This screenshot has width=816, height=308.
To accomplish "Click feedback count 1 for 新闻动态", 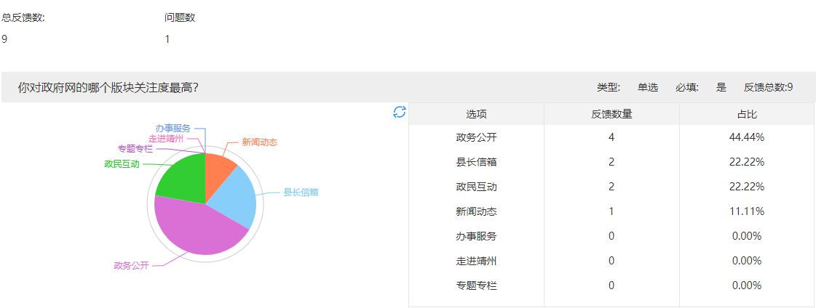I will (x=611, y=211).
